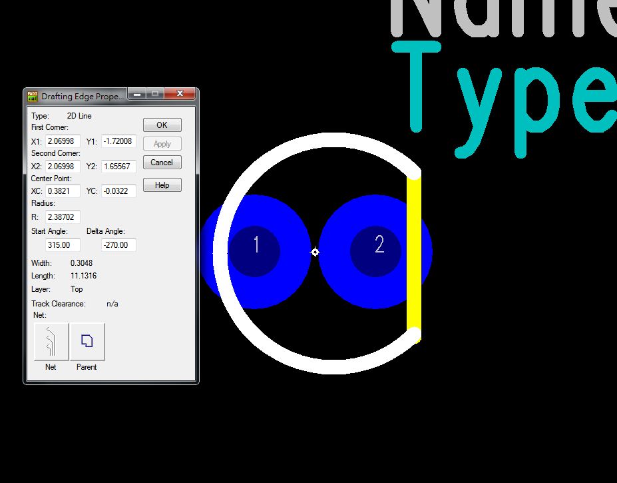
Task: Close the Drafting Edge Properties window
Action: (180, 94)
